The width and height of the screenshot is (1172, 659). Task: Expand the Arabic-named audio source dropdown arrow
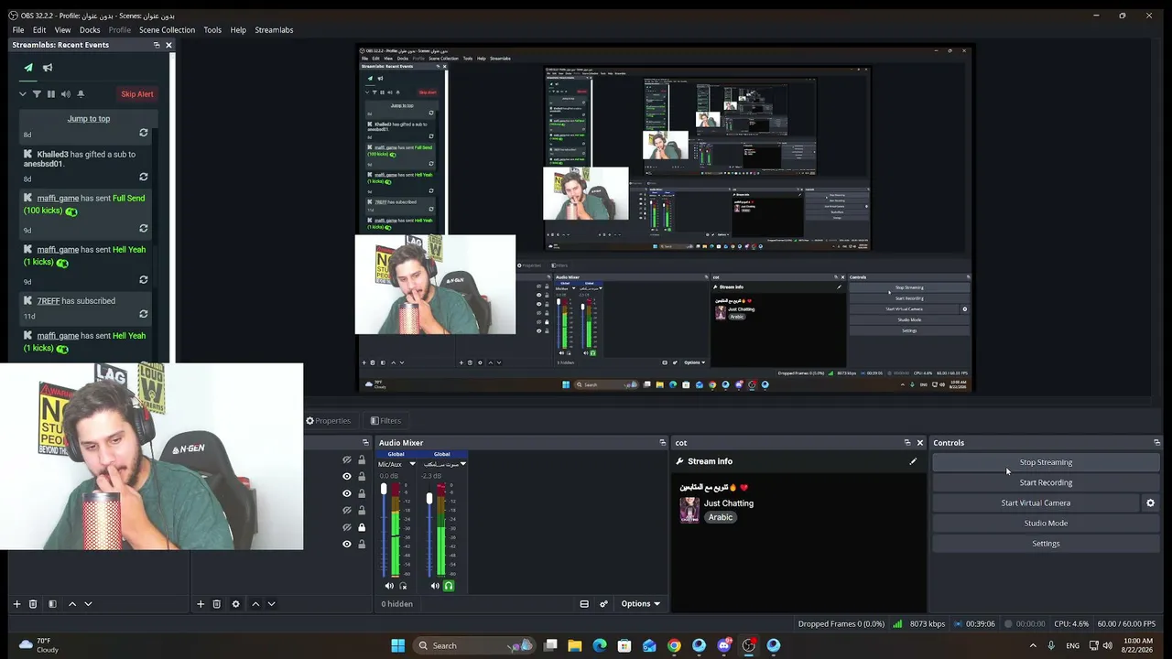click(x=463, y=464)
